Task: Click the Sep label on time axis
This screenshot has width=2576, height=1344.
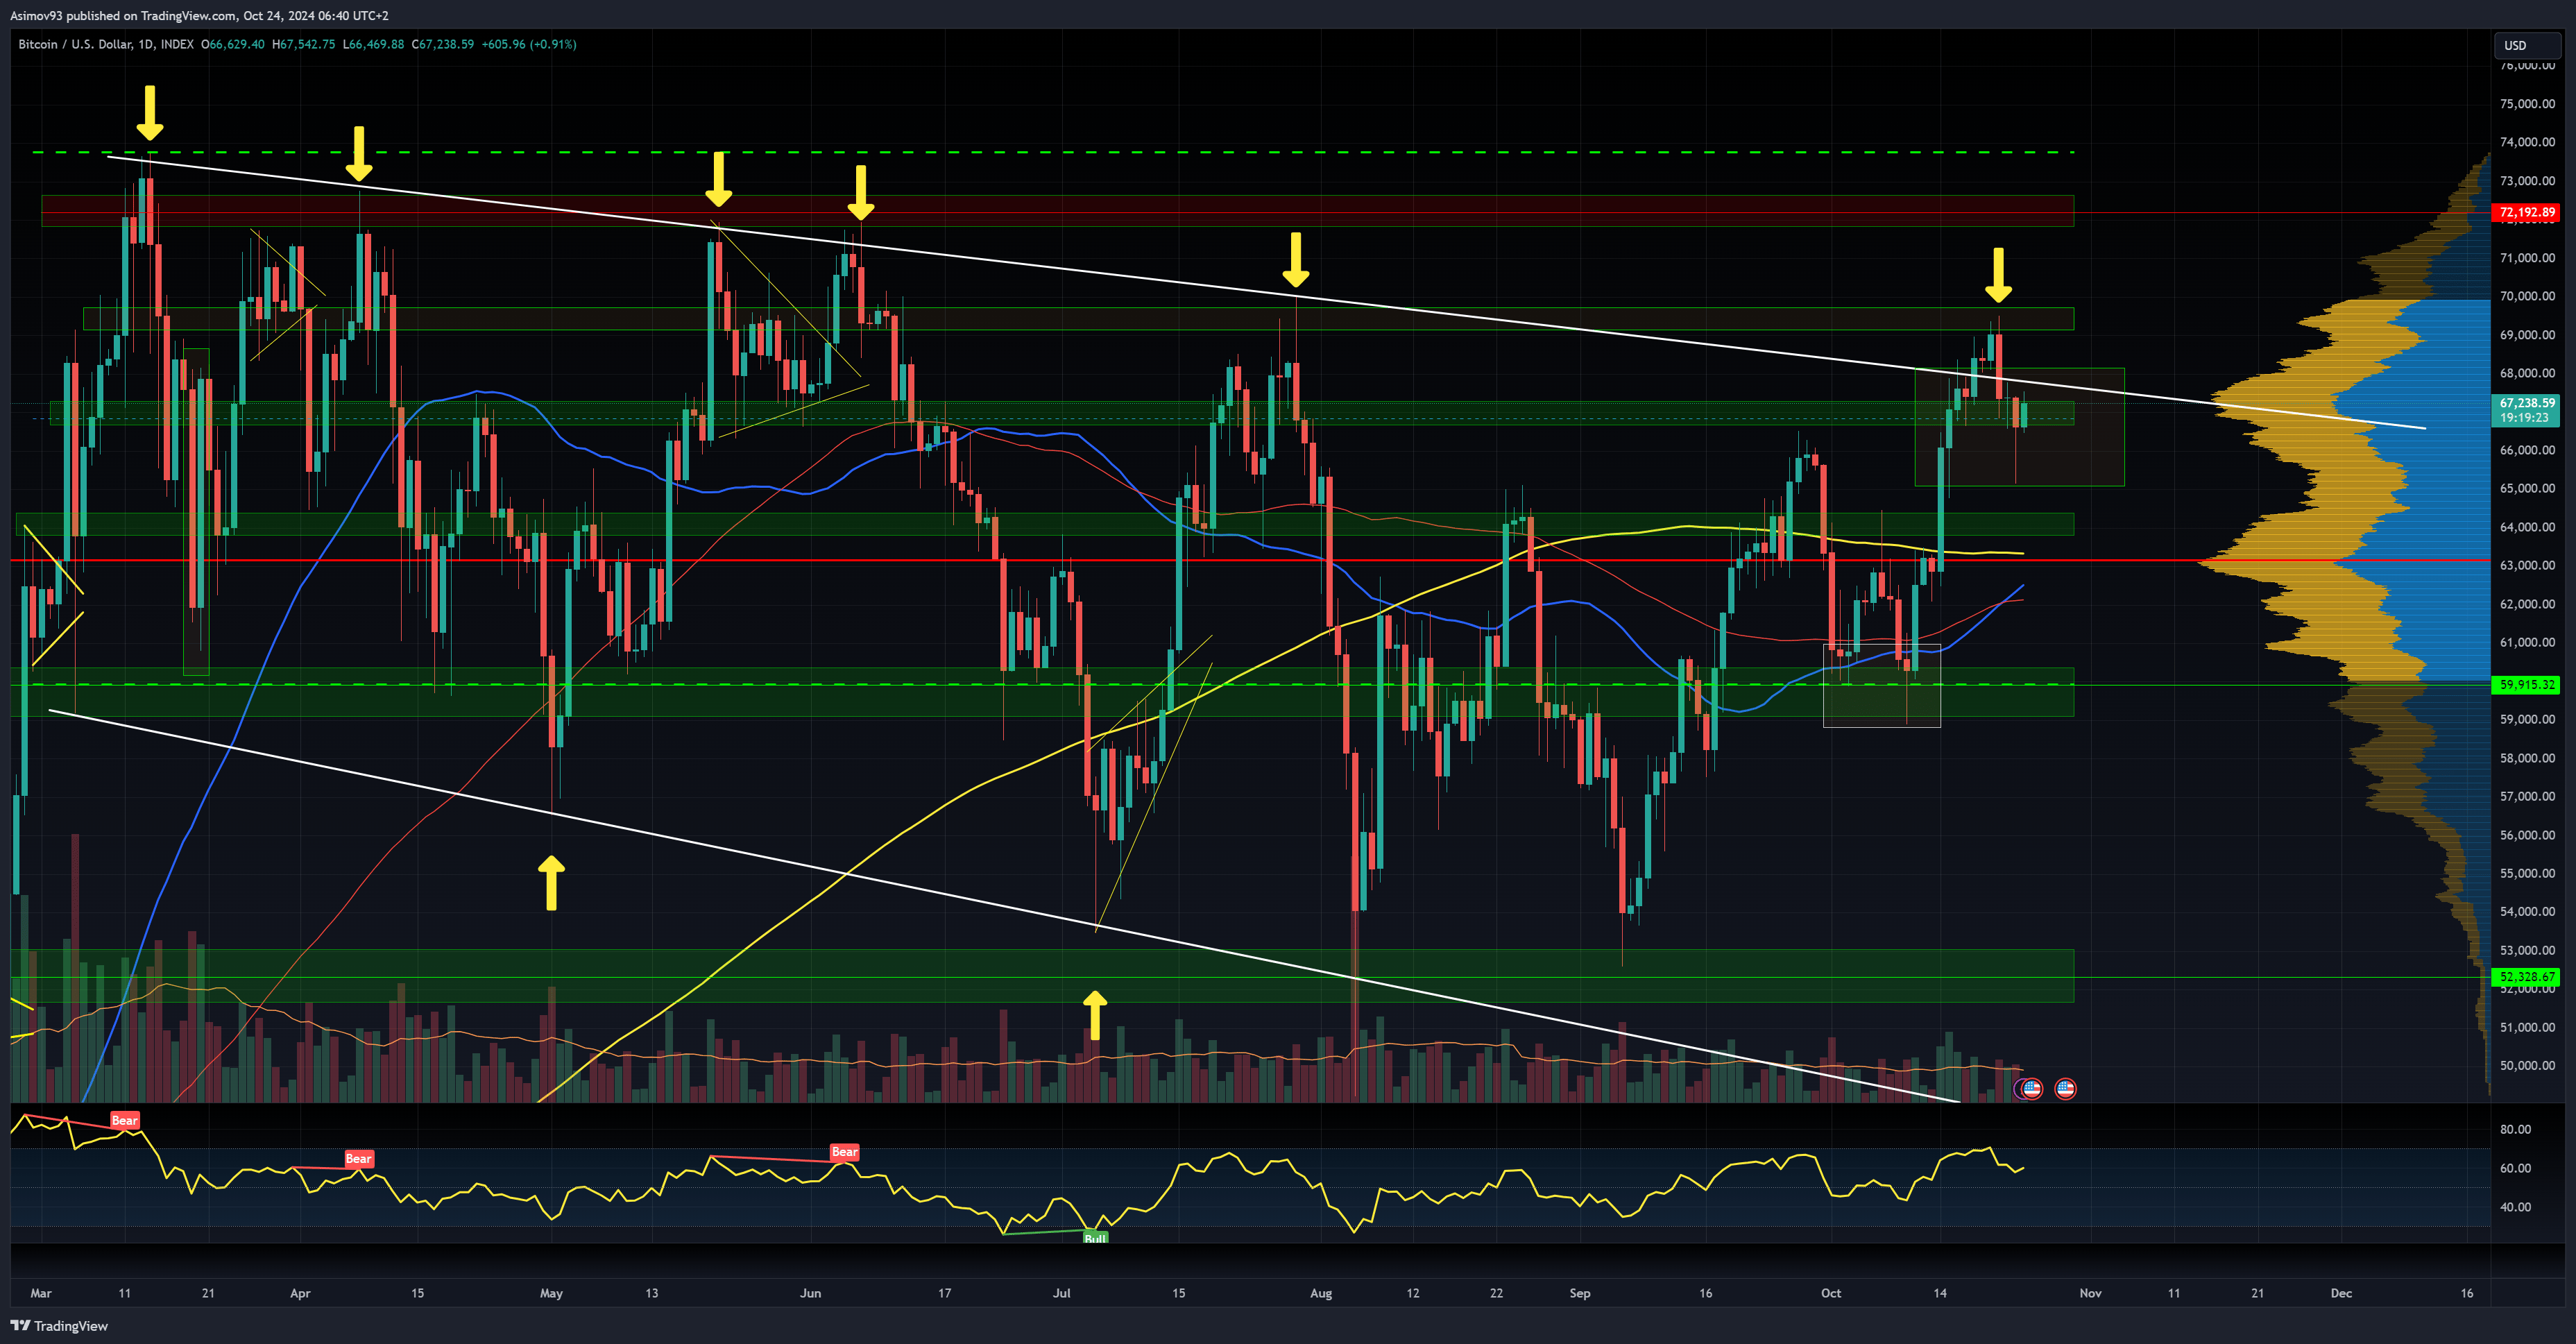Action: (x=1579, y=1293)
